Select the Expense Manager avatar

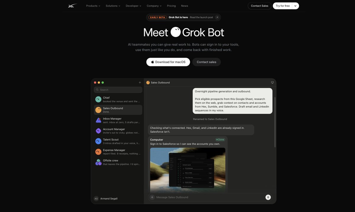(98, 152)
